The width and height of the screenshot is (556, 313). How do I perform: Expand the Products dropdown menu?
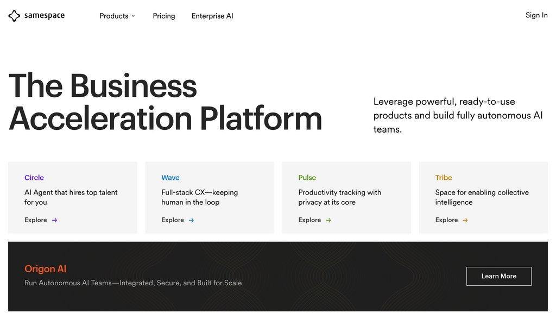click(x=114, y=16)
